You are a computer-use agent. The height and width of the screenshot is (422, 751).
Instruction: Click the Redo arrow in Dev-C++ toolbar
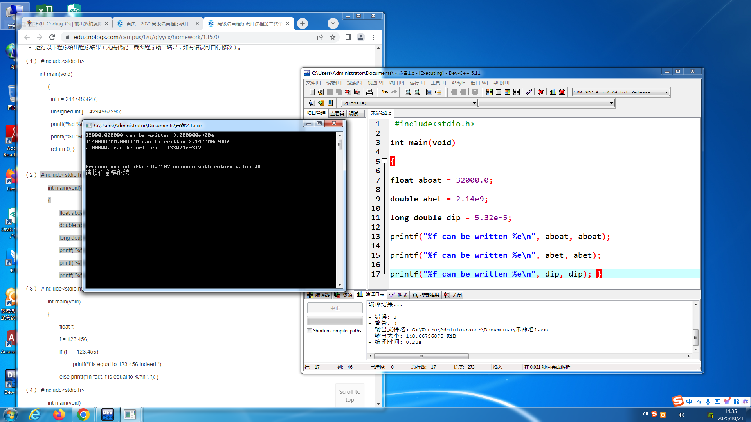(394, 92)
